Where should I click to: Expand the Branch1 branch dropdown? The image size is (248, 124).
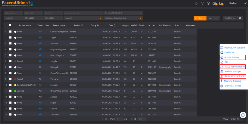pyautogui.click(x=83, y=18)
